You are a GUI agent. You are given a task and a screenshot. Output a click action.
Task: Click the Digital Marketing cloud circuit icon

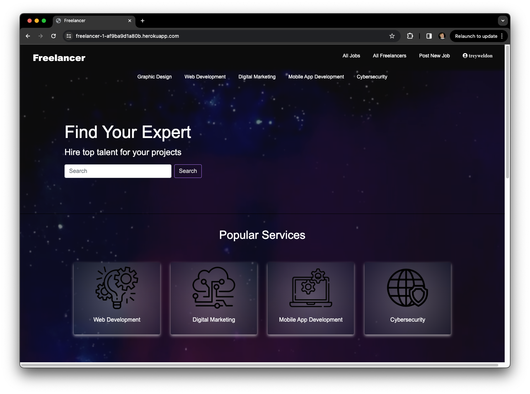click(214, 287)
